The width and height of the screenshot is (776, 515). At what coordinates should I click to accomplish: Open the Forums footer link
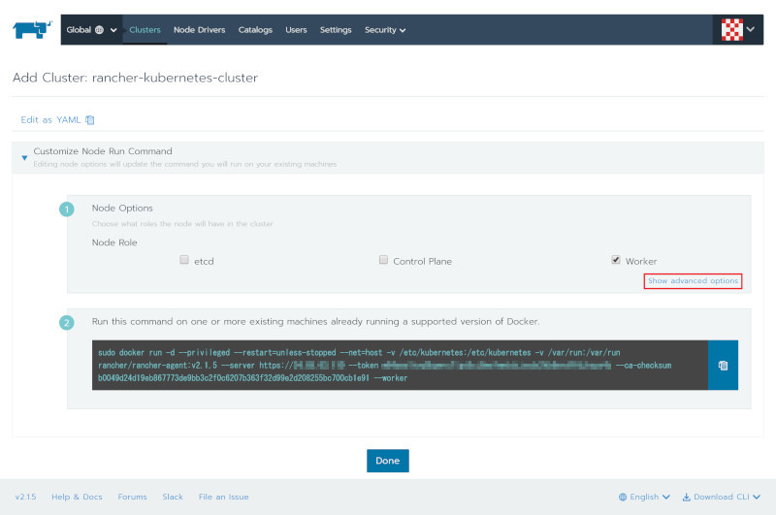[x=132, y=497]
